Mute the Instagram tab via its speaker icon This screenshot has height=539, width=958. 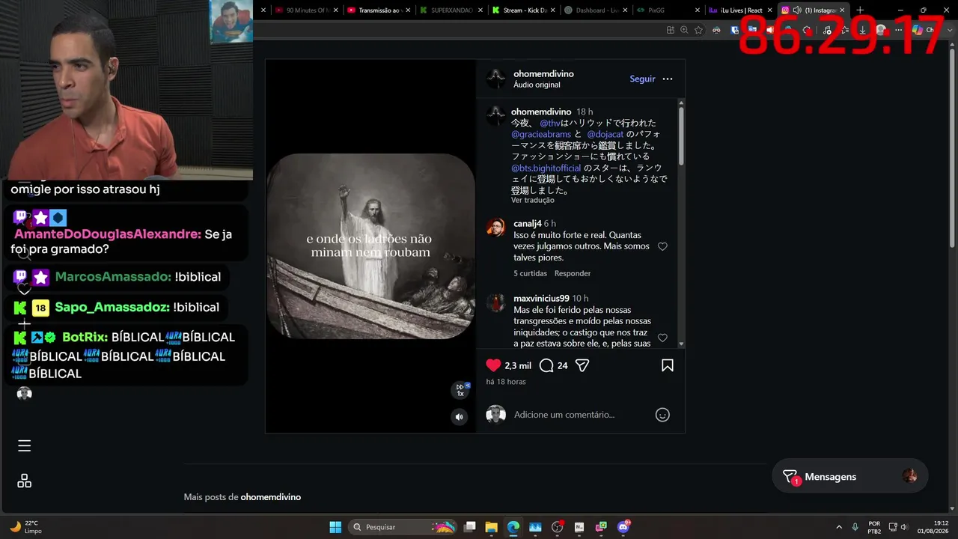(x=797, y=10)
